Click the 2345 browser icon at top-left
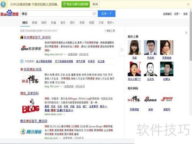This screenshot has height=144, width=192. pos(3,4)
